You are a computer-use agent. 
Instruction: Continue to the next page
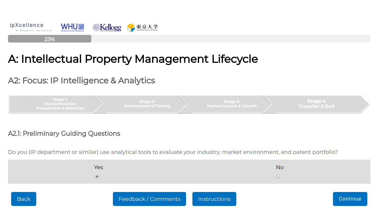[x=350, y=199]
